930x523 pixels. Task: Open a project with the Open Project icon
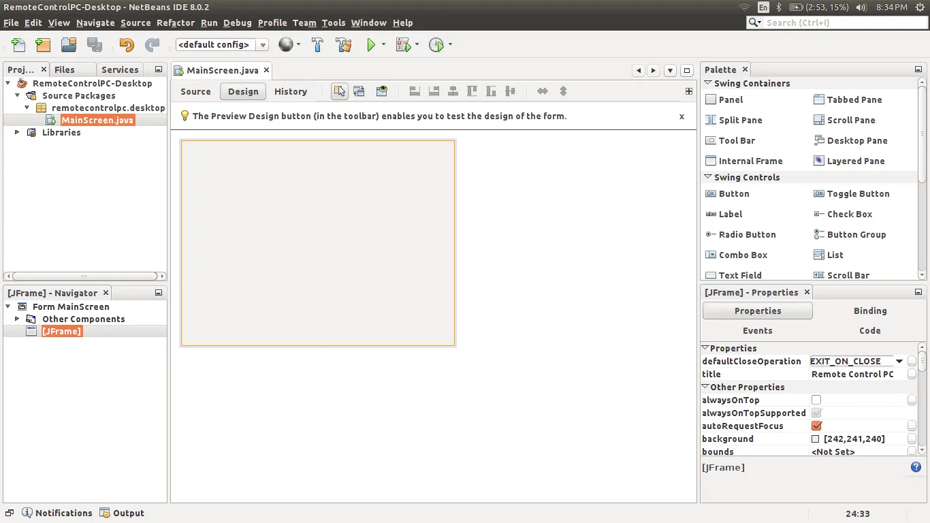tap(69, 45)
